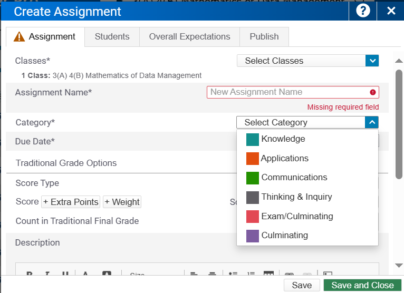Click the New Assignment Name input field
404x293 pixels.
(287, 92)
